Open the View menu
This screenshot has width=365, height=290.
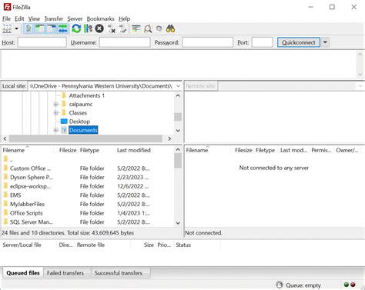point(34,18)
